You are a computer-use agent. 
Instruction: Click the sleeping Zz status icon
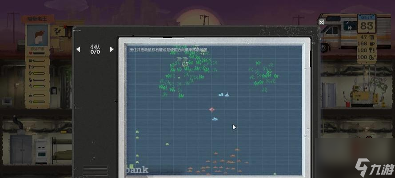tap(57, 32)
